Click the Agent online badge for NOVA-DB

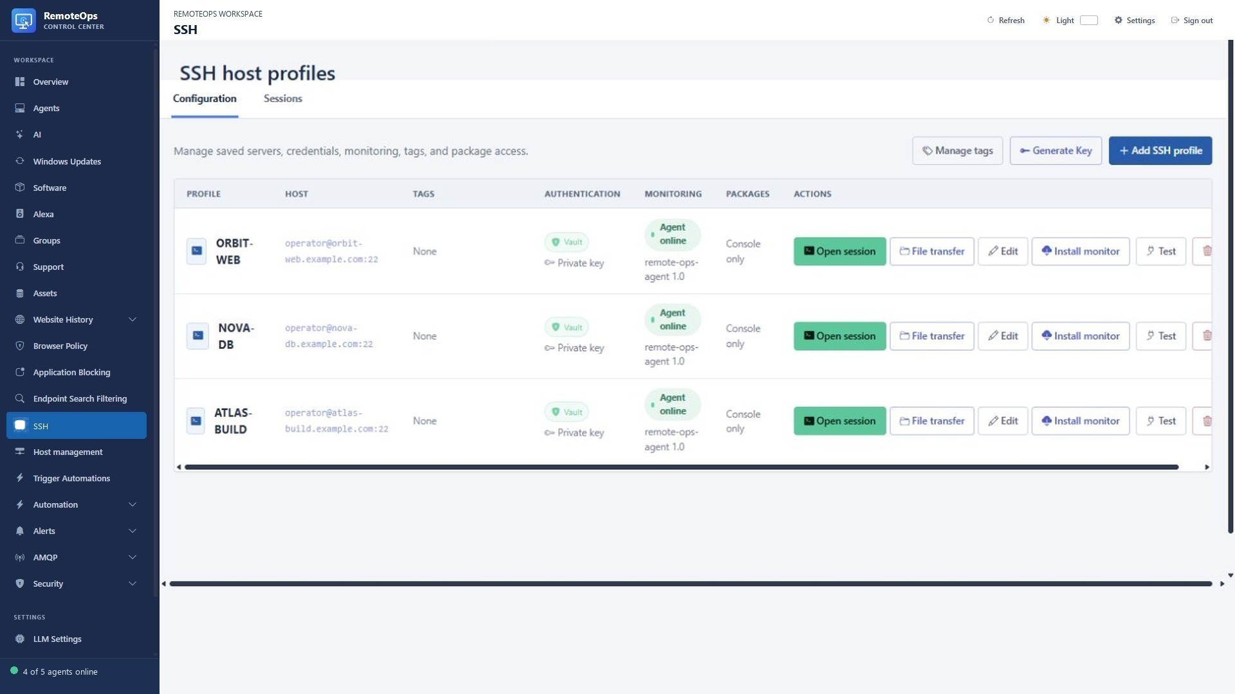673,319
